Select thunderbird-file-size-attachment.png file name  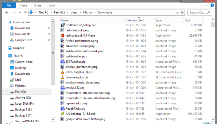90,98
